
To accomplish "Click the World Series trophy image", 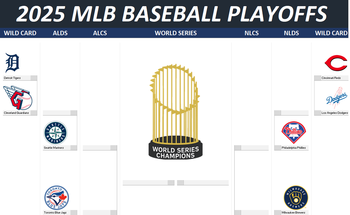I will (175, 111).
